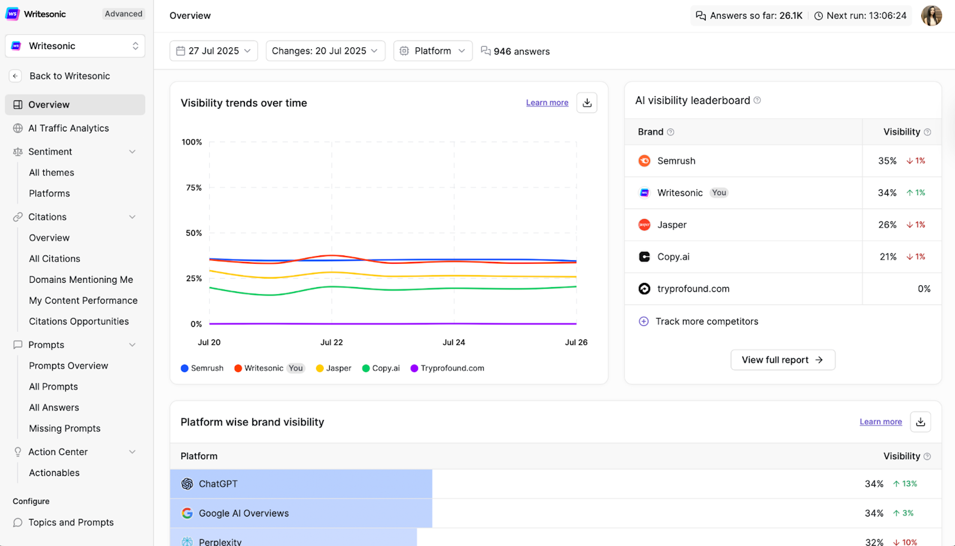The image size is (955, 546).
Task: Click the Google AI Overviews icon
Action: [x=187, y=513]
